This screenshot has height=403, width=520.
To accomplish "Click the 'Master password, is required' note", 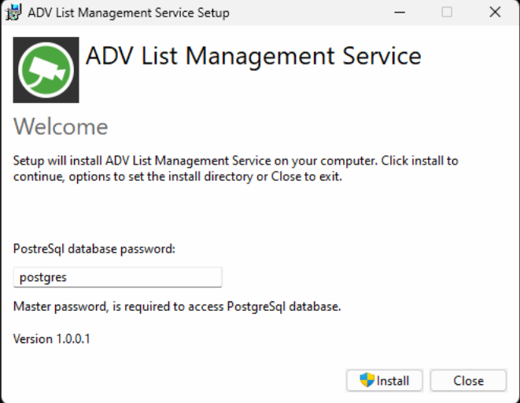I will coord(177,306).
